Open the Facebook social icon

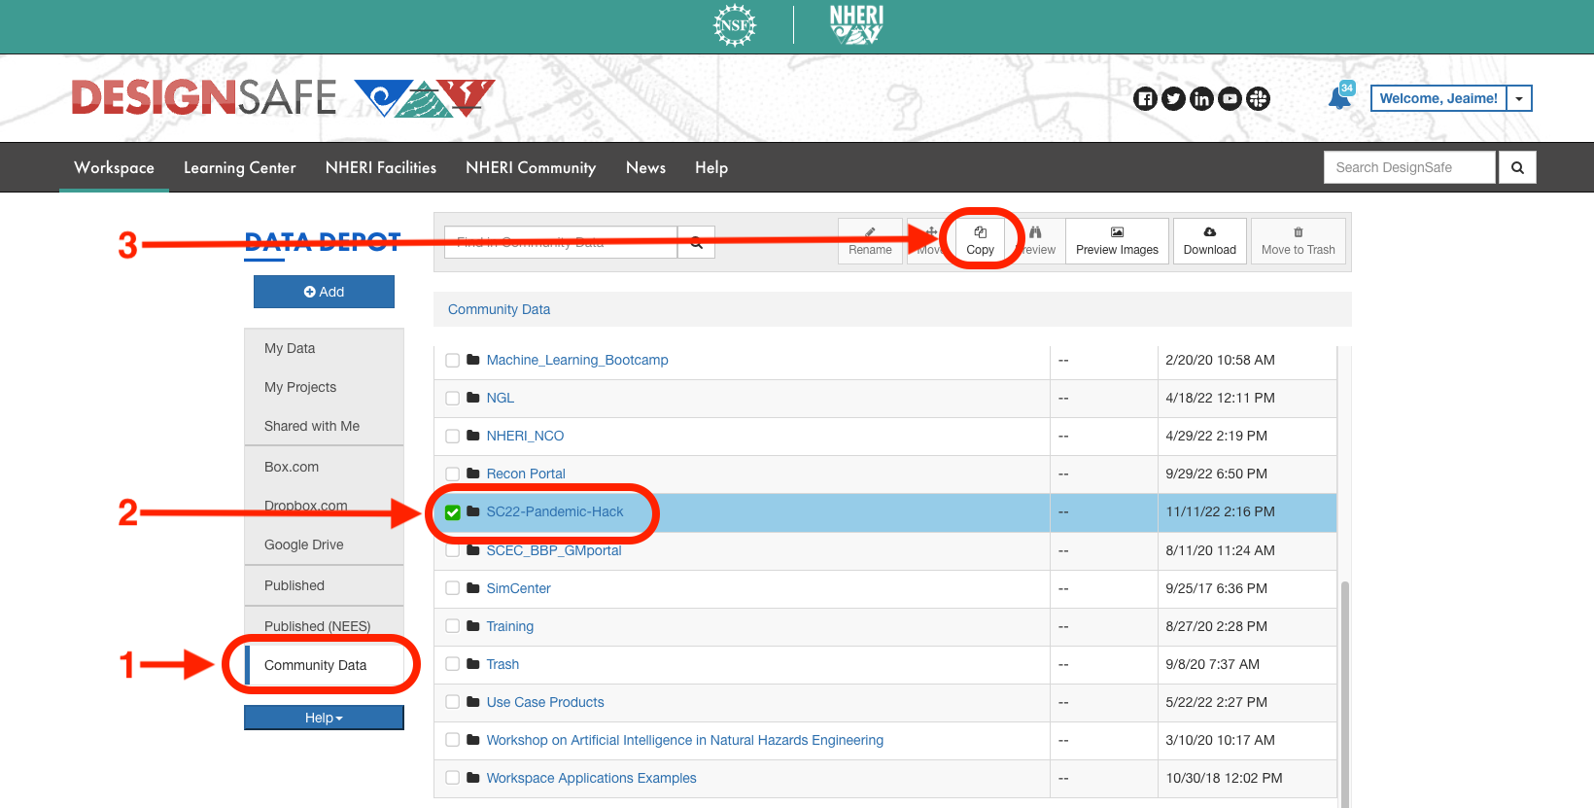tap(1146, 98)
